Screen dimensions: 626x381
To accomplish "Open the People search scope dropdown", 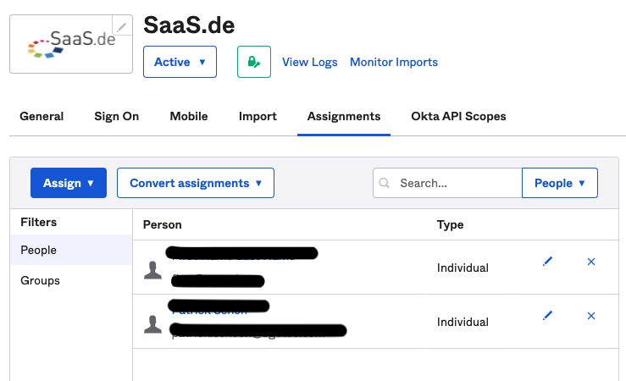I will 560,183.
